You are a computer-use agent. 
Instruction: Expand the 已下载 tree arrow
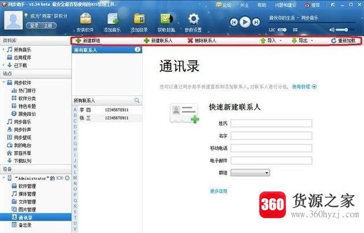(x=3, y=65)
